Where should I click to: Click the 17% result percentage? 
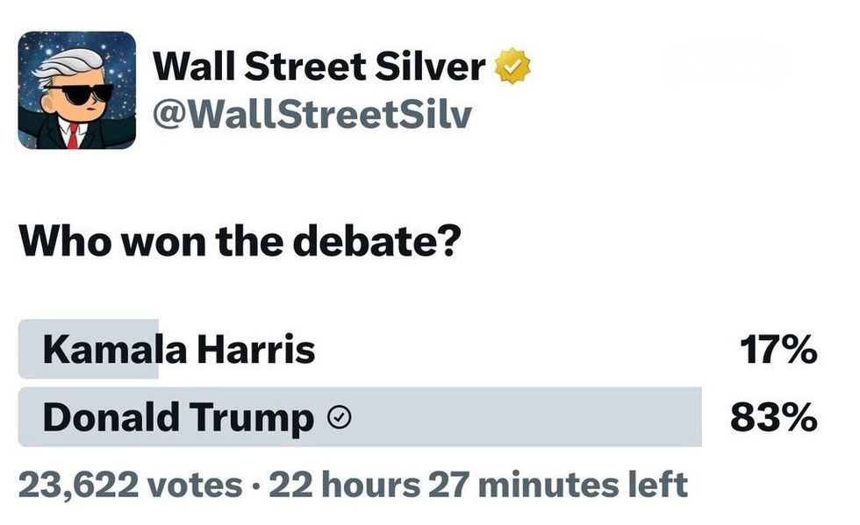click(778, 351)
